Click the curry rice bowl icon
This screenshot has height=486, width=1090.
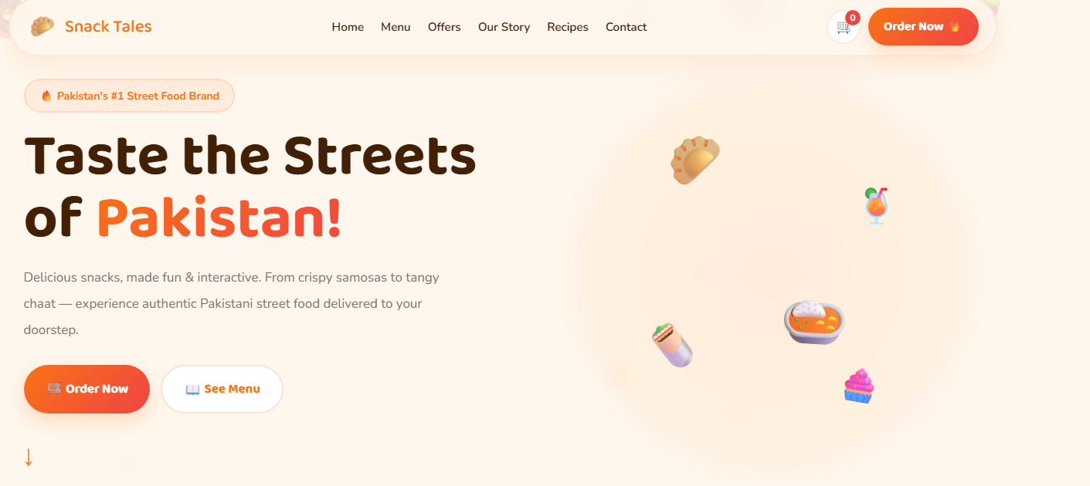click(814, 322)
